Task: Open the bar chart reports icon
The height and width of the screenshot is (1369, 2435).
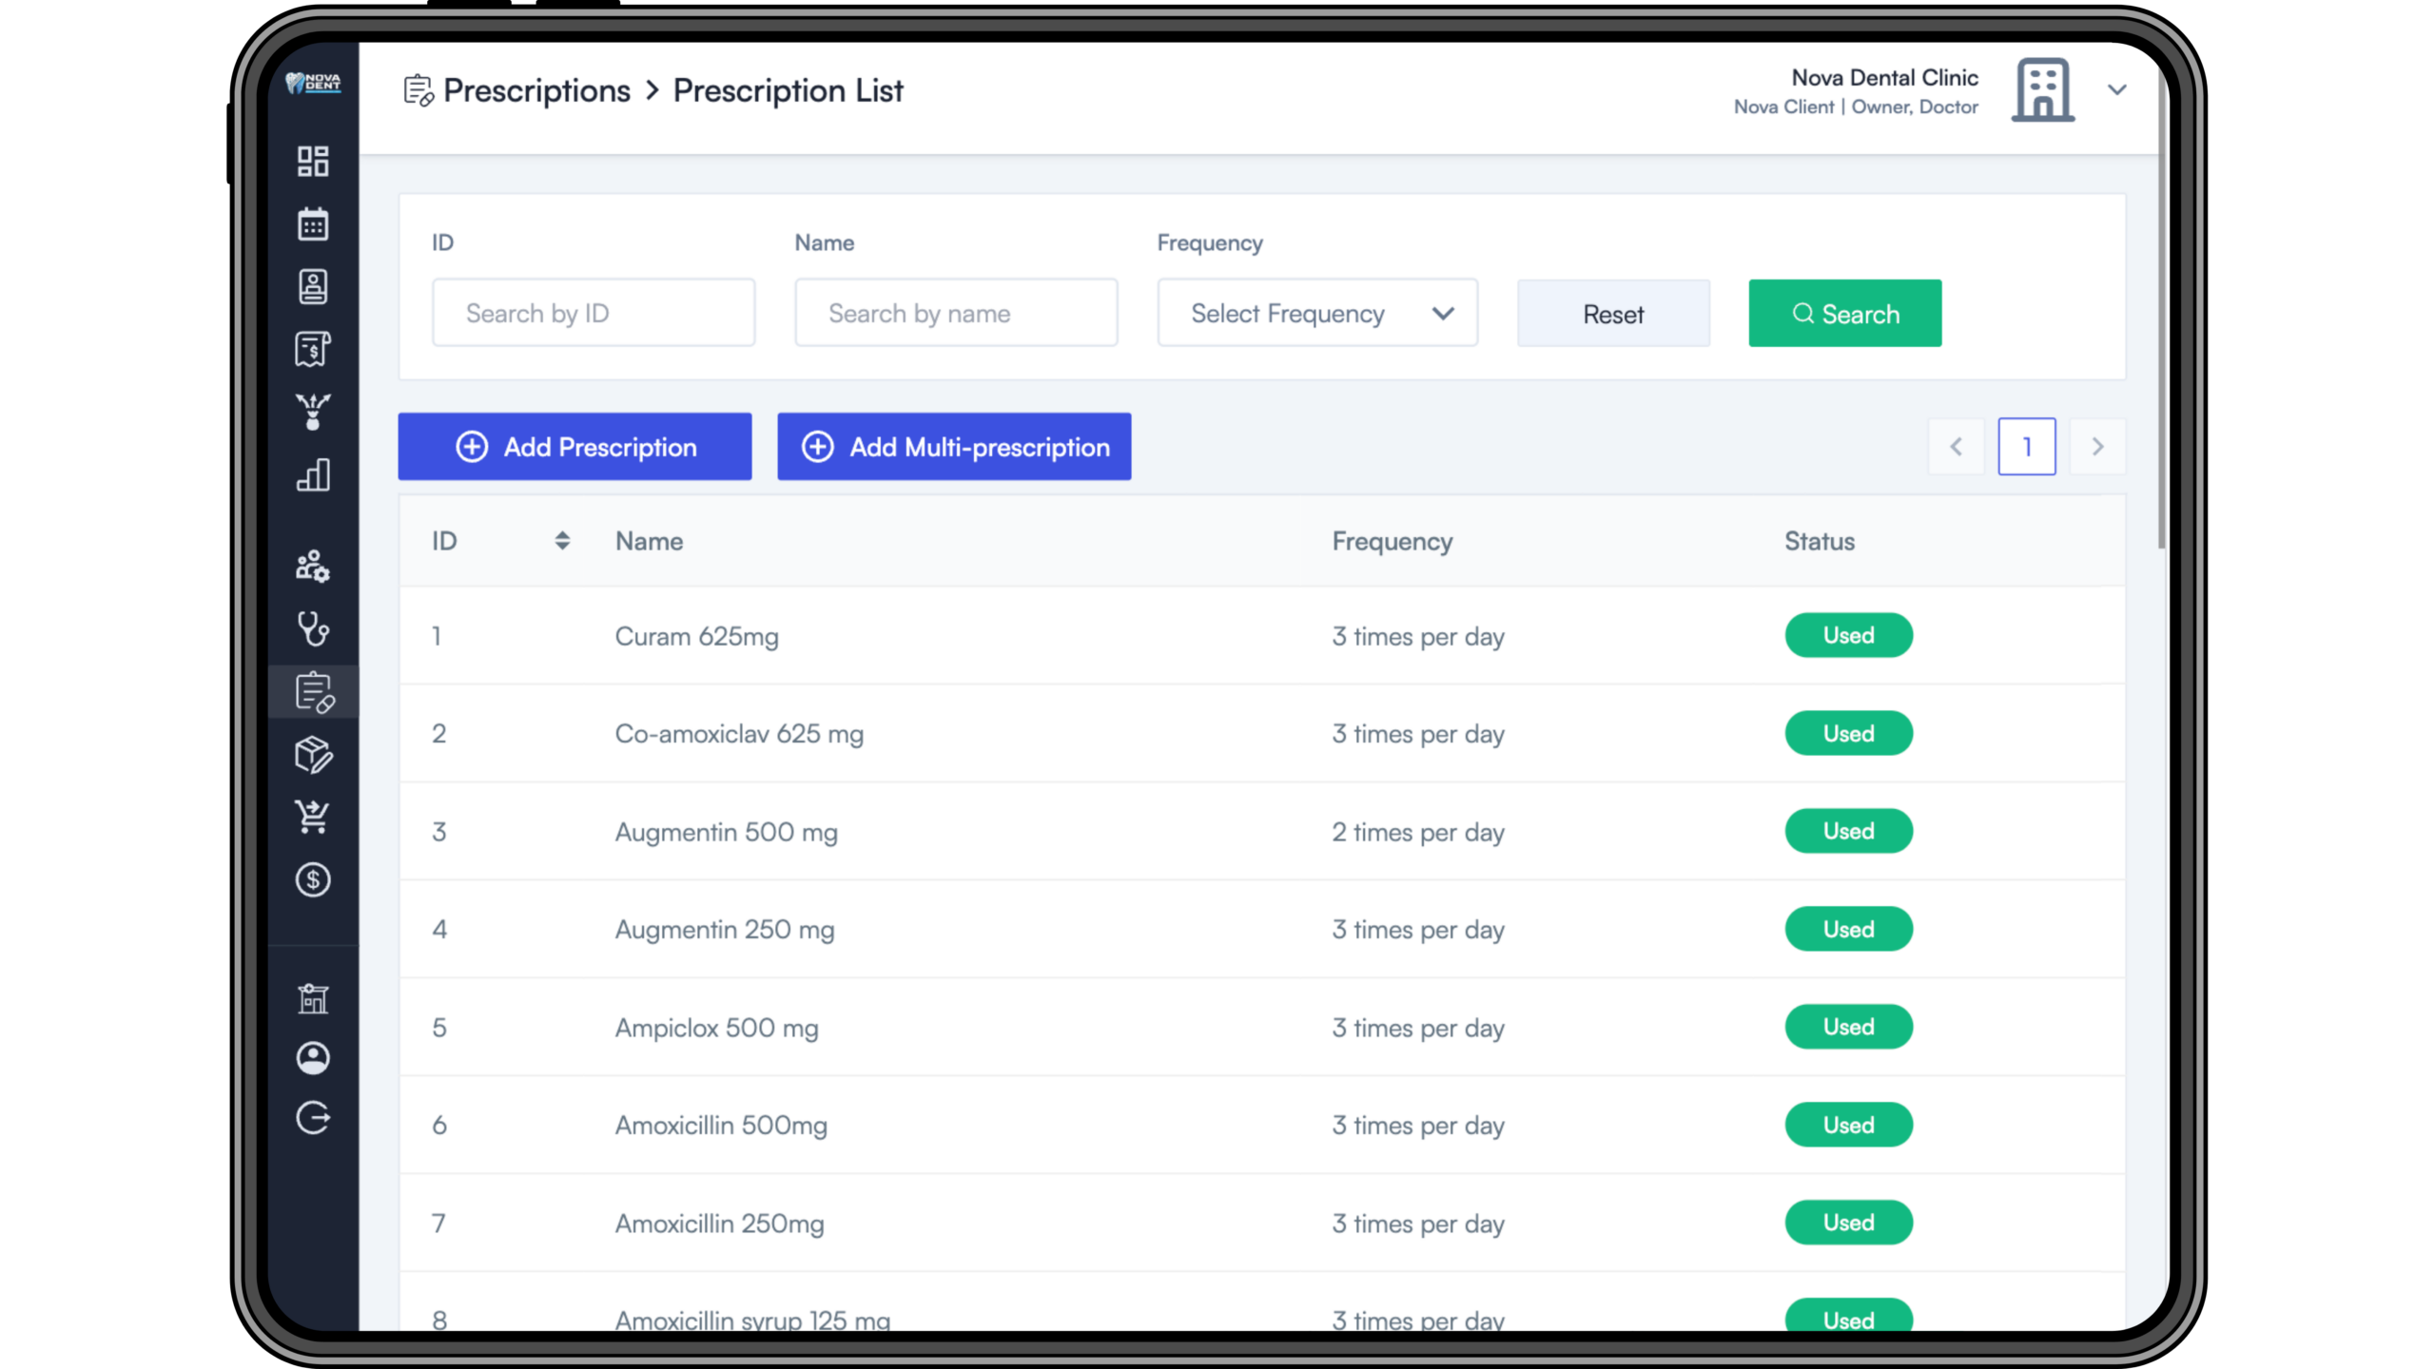Action: click(313, 474)
